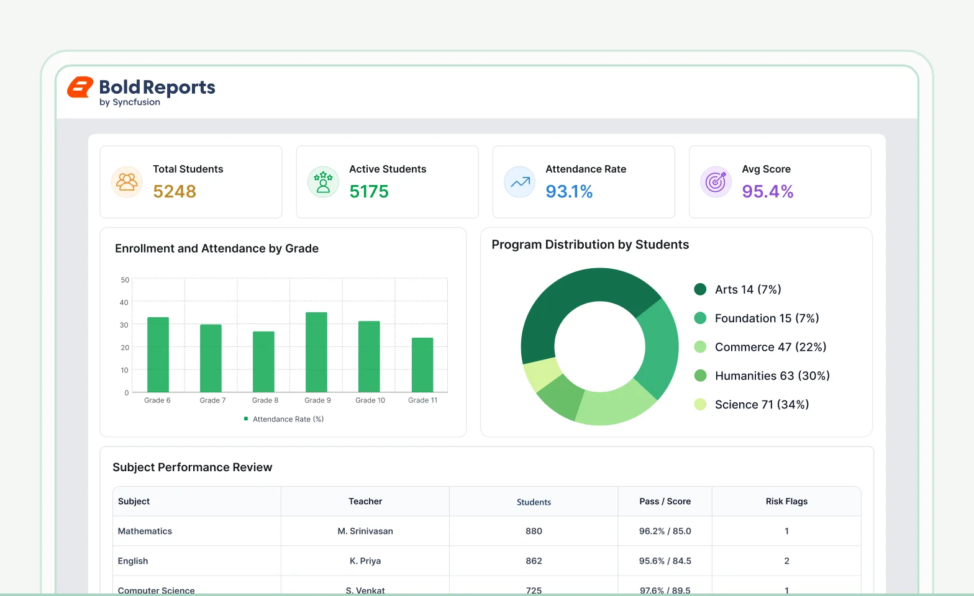The height and width of the screenshot is (596, 974).
Task: Click the 'Pass / Score' column header
Action: pyautogui.click(x=665, y=501)
